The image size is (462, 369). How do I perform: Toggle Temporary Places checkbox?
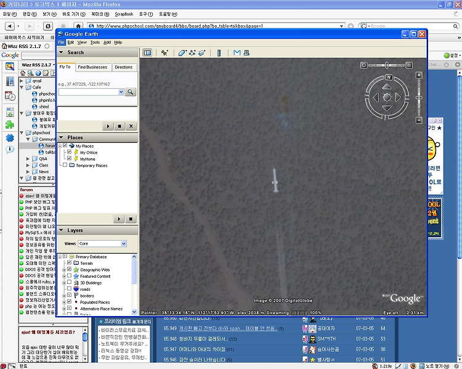(x=65, y=165)
